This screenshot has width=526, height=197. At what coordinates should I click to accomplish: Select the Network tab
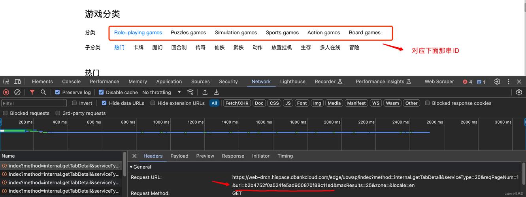(261, 82)
